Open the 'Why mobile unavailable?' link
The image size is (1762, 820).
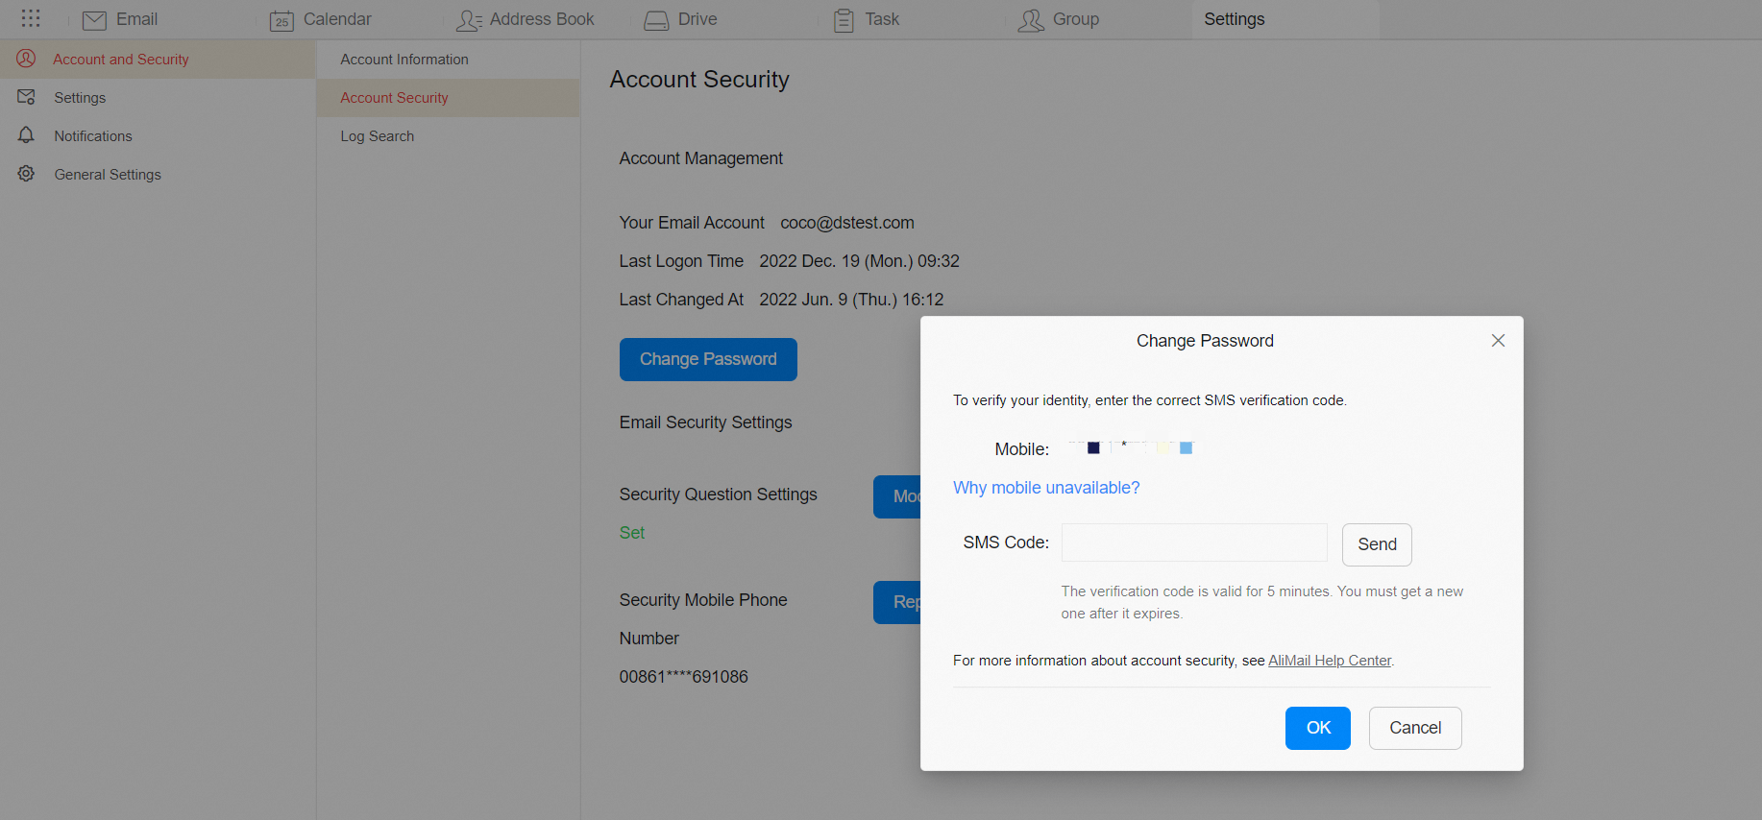[x=1045, y=488]
